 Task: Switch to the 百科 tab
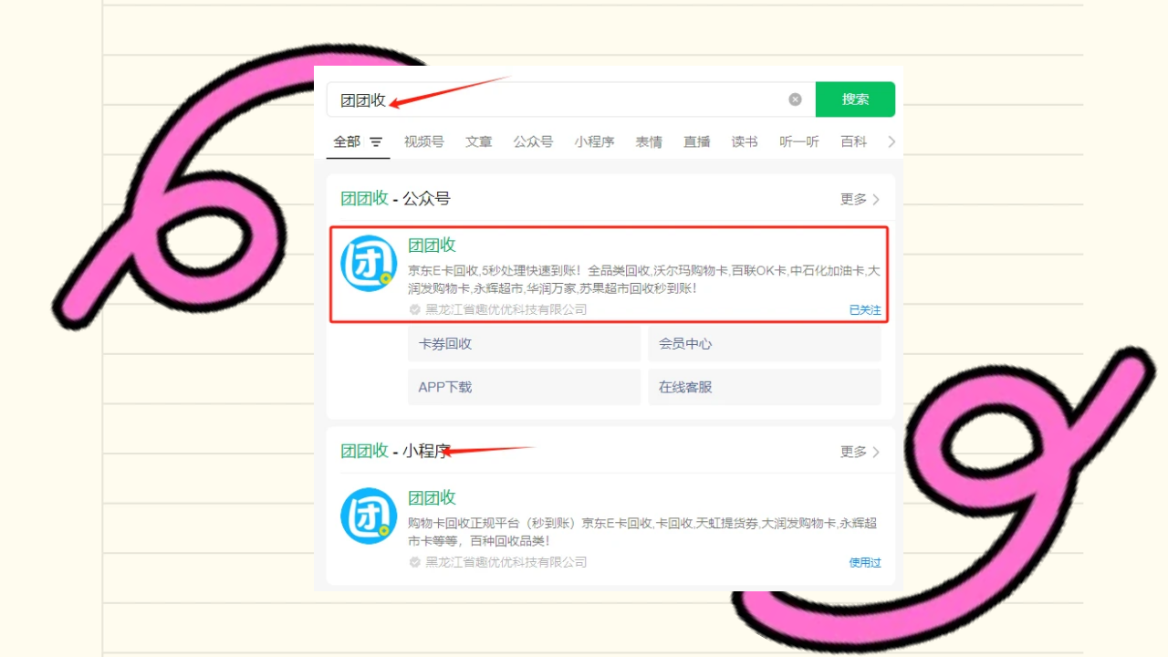point(854,141)
